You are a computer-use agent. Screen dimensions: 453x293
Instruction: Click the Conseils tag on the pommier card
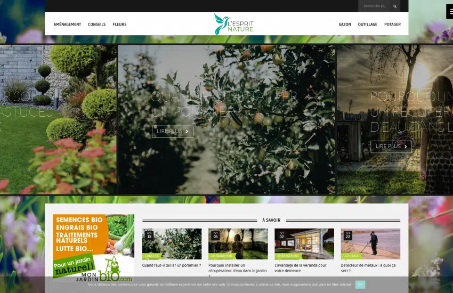click(151, 256)
